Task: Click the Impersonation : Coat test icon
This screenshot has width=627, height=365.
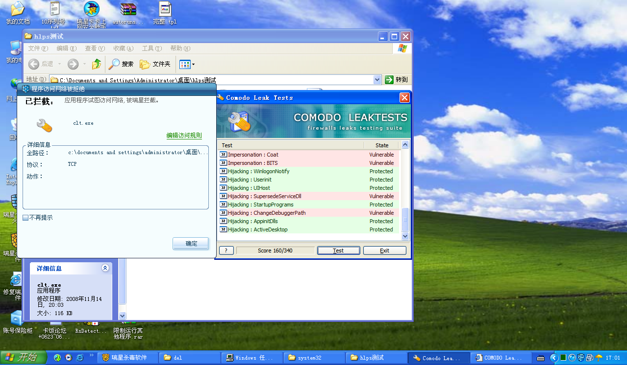Action: tap(224, 155)
